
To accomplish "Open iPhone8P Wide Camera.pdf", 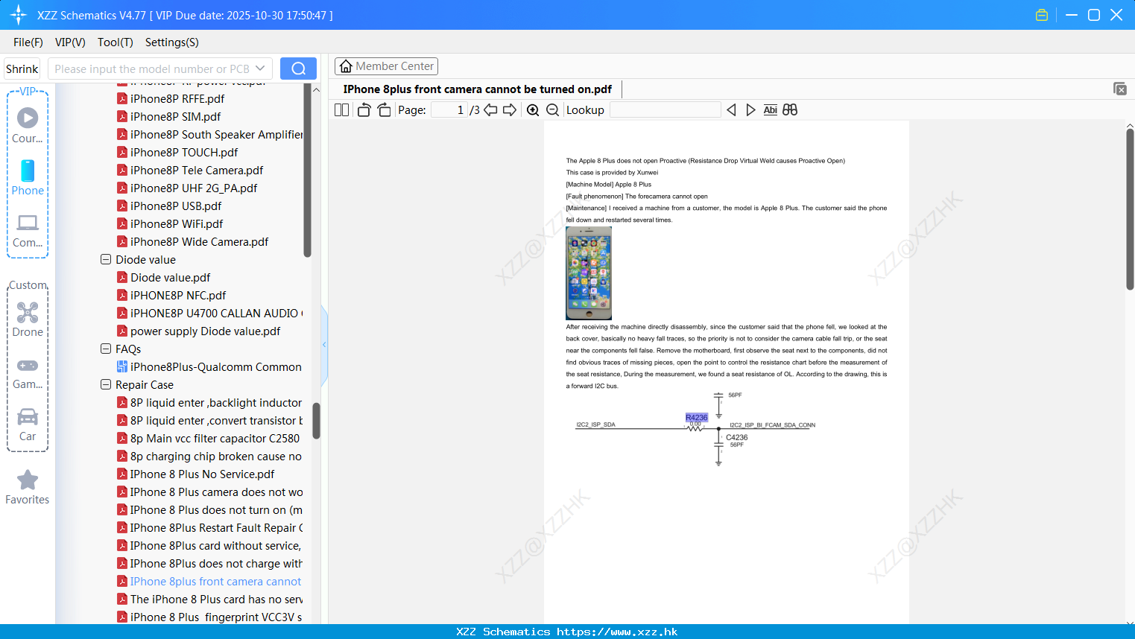I will (199, 242).
